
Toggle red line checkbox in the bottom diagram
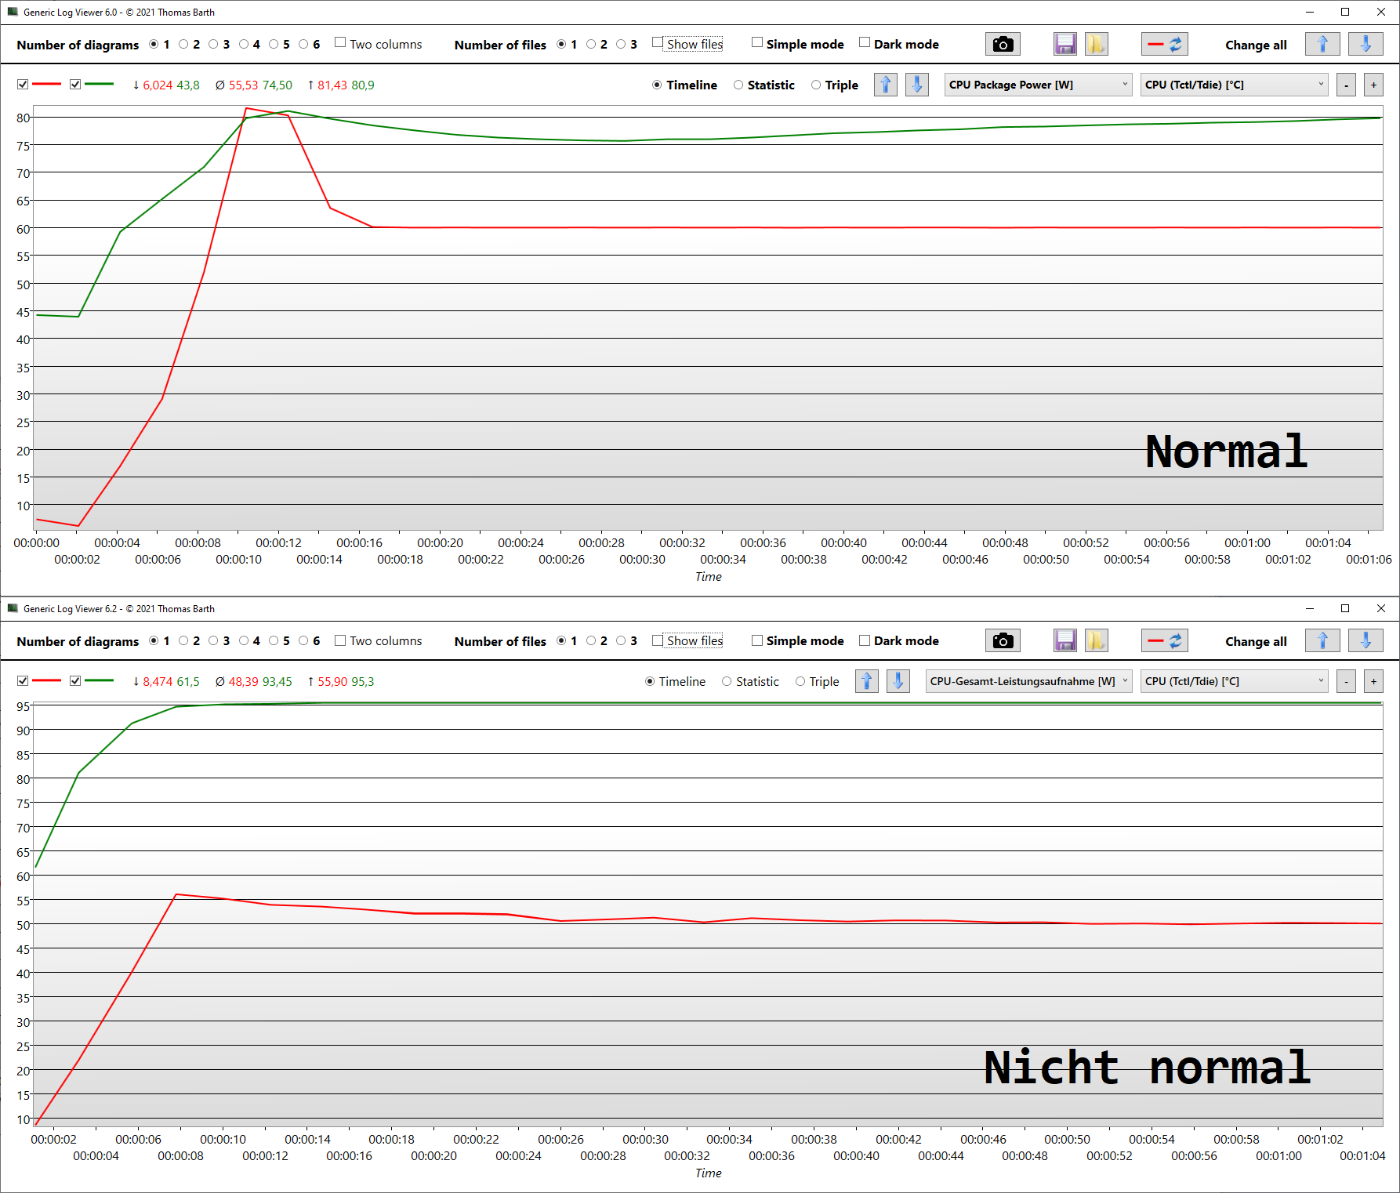23,681
